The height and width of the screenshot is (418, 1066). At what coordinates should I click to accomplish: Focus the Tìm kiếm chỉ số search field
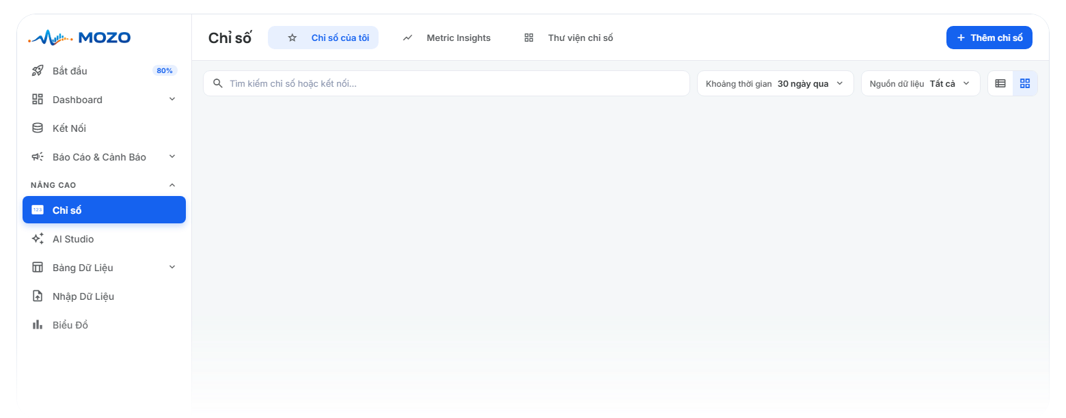446,83
